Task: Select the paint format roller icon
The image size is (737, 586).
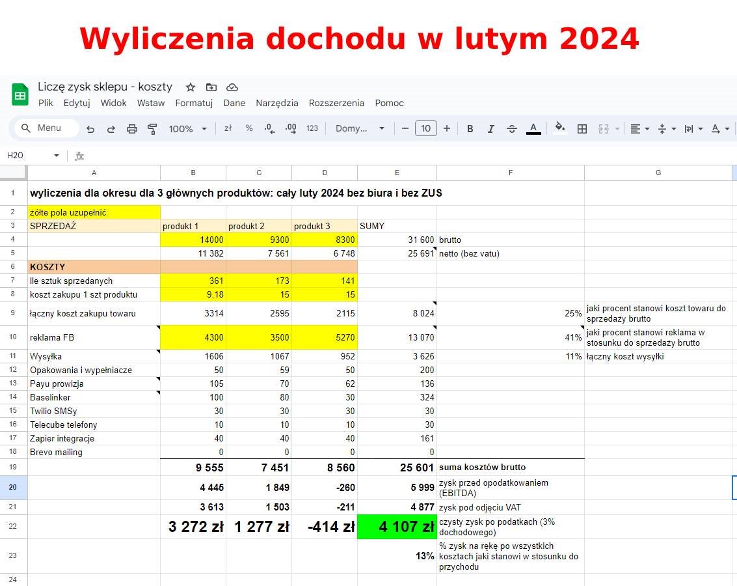Action: tap(152, 129)
